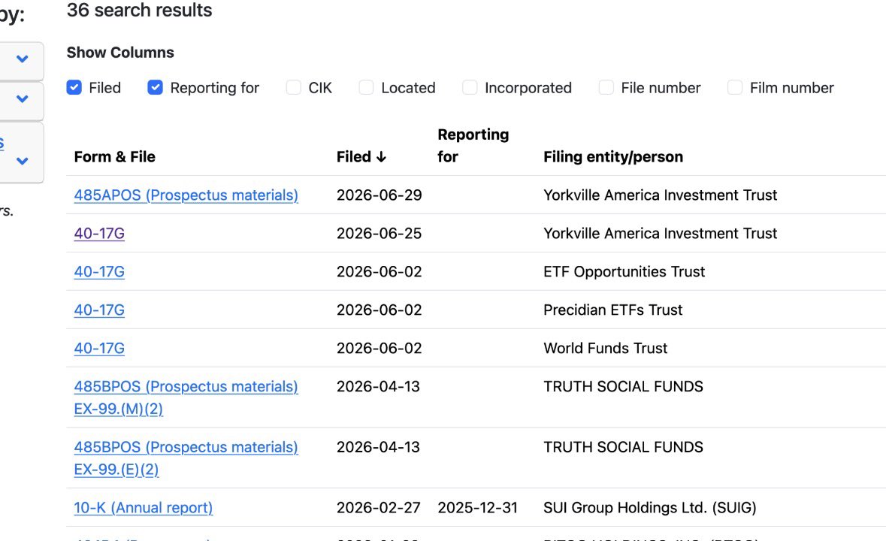Expand the second sidebar filter chevron
Viewport: 886px width, 541px height.
[x=22, y=99]
